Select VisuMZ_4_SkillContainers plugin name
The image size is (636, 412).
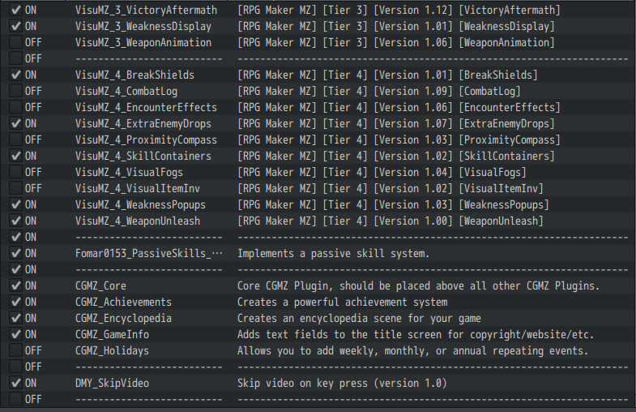(143, 157)
